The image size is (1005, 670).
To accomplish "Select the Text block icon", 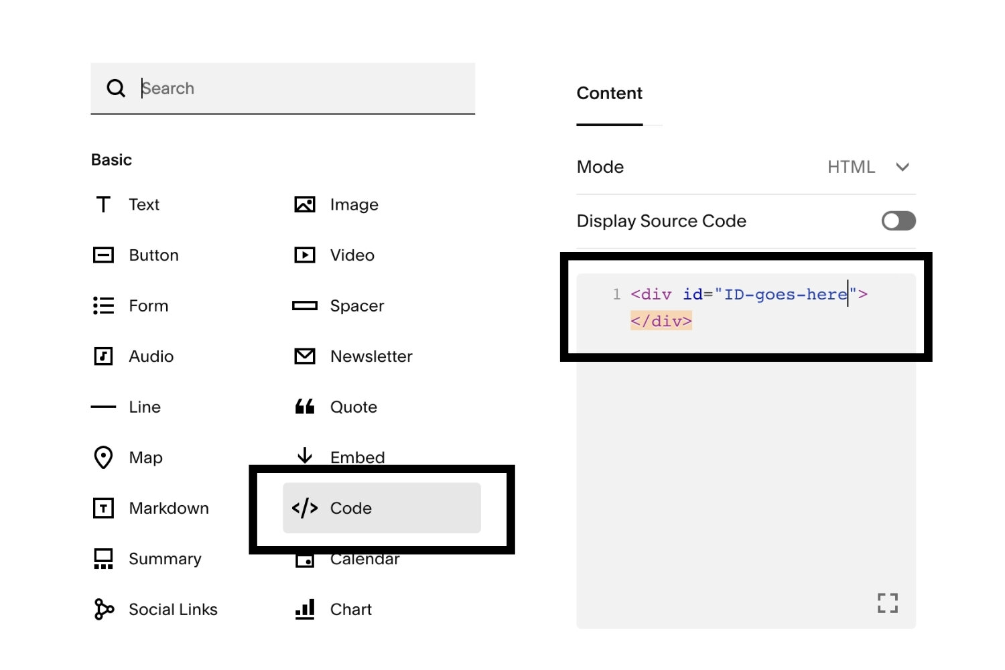I will (x=143, y=204).
